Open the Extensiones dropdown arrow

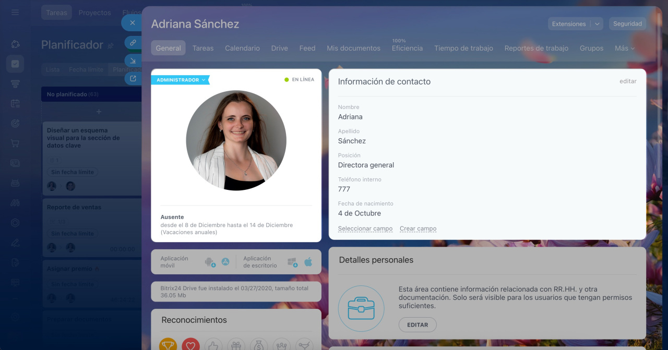[x=598, y=24]
